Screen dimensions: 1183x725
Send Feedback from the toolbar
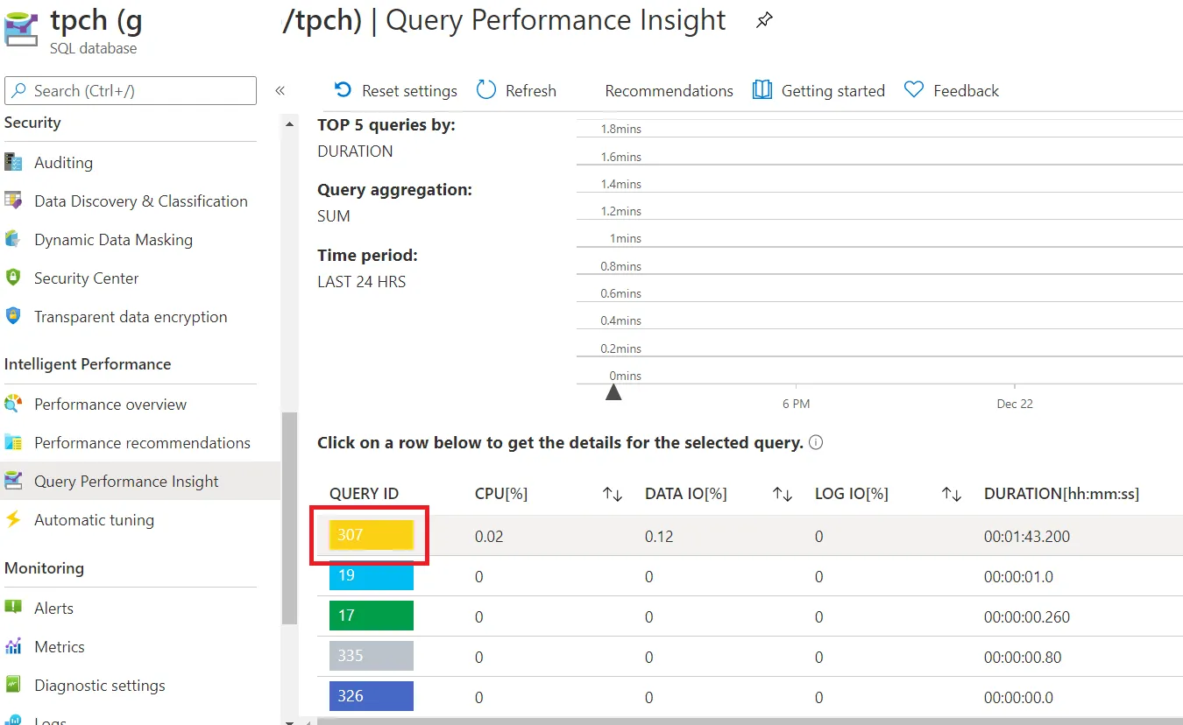(x=952, y=90)
